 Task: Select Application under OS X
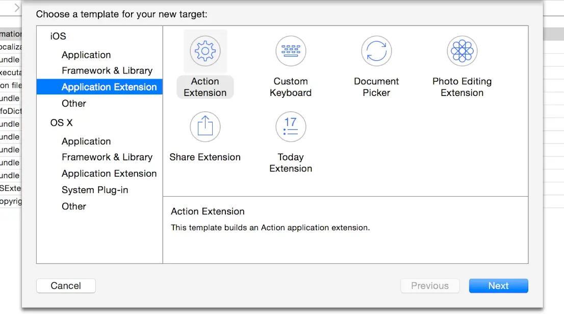click(x=86, y=141)
